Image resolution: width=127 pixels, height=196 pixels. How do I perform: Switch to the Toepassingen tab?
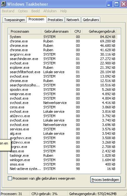[x=15, y=20]
